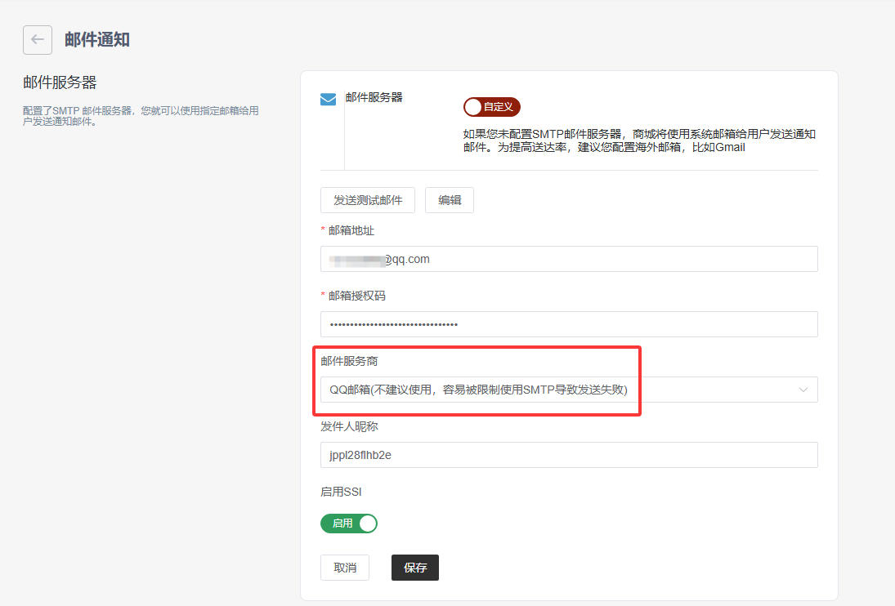
Task: Click the back arrow icon beside 邮件通知
Action: [x=38, y=39]
